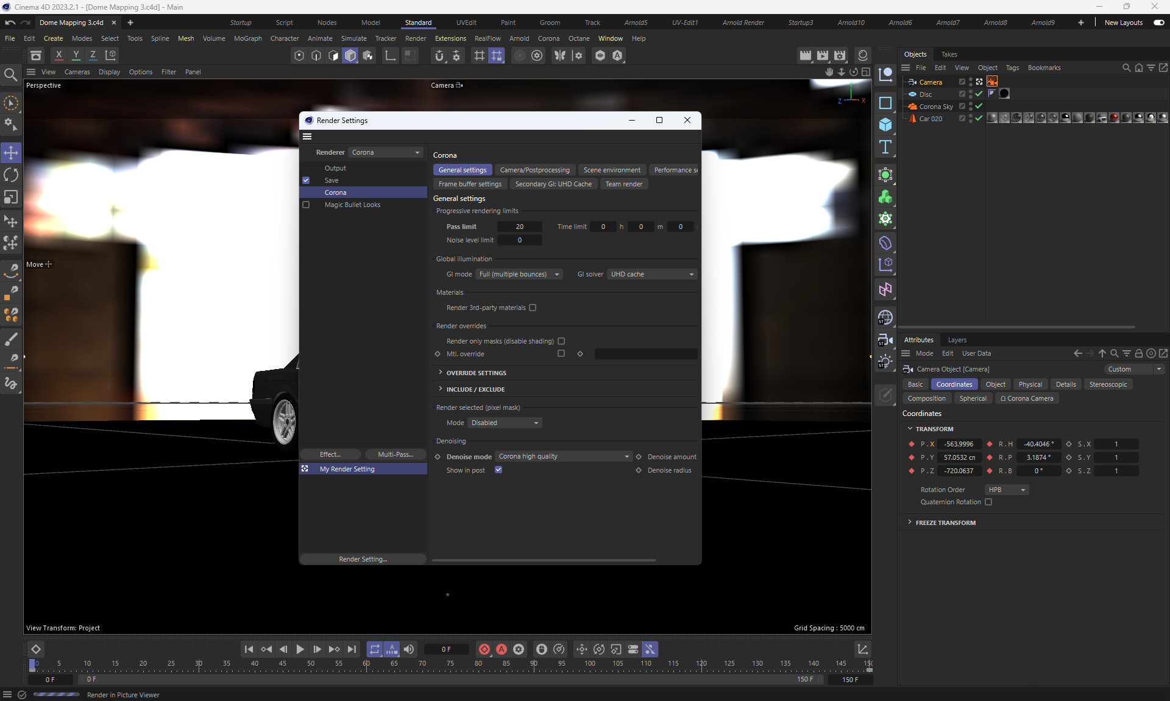Open the Renderer dropdown set to Corona
Screen dimensions: 1170x701
pyautogui.click(x=386, y=152)
